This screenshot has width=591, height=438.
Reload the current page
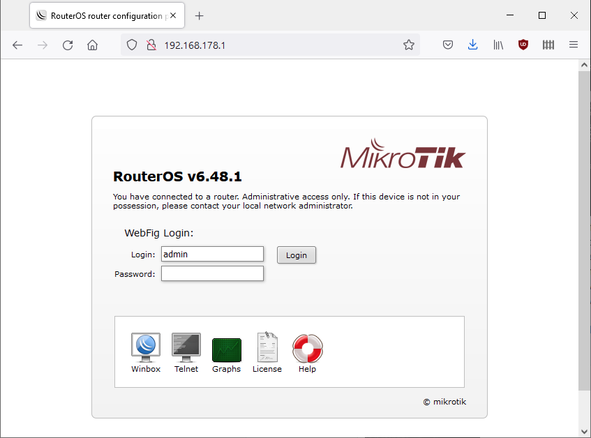(68, 45)
